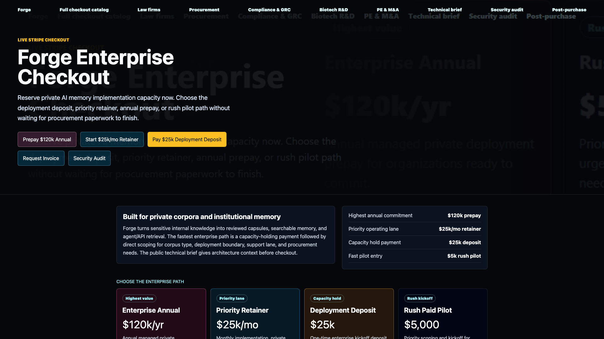Go to the Law firms page
Screen dimensions: 604x339
point(149,10)
